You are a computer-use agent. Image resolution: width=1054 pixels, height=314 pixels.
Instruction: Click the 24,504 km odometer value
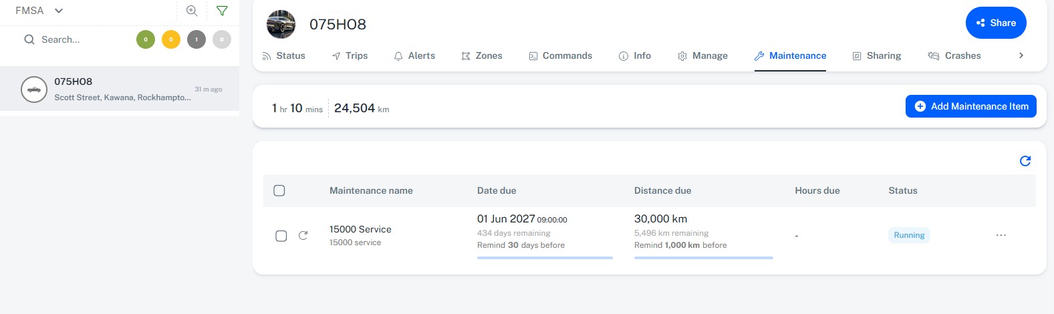pyautogui.click(x=362, y=108)
